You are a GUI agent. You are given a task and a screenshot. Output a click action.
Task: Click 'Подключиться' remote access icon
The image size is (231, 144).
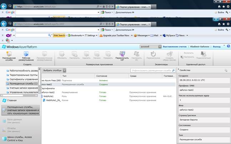[x=203, y=55]
